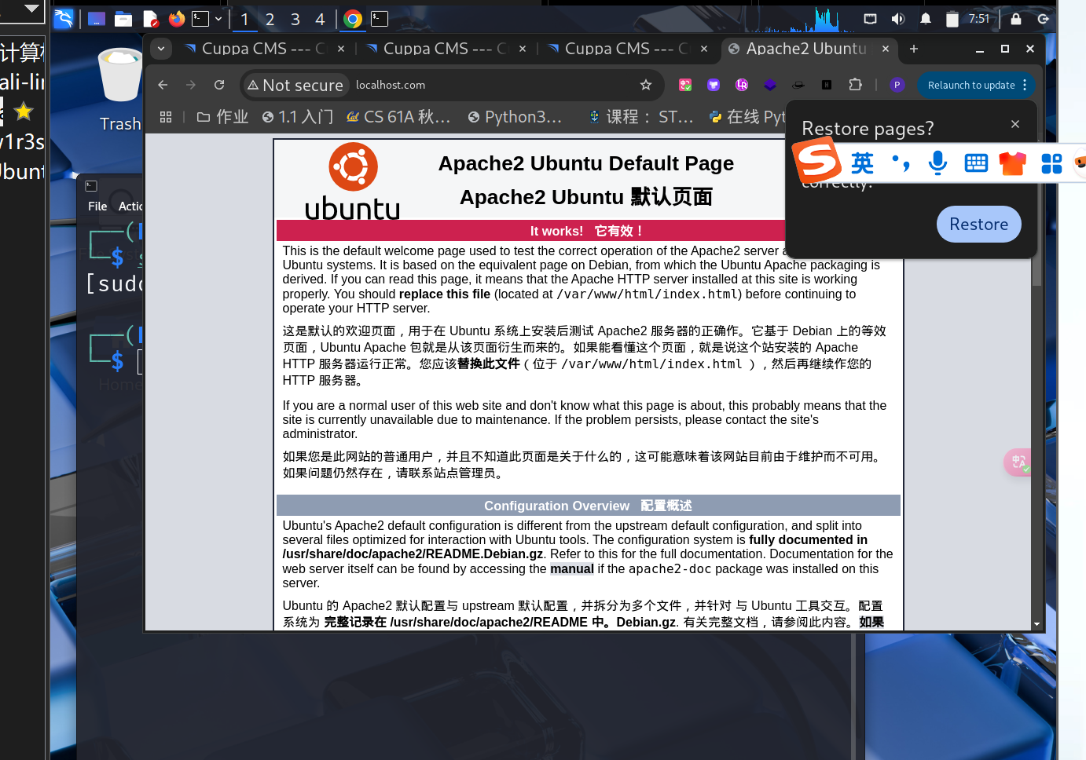Bookmark this page with the star icon

646,85
